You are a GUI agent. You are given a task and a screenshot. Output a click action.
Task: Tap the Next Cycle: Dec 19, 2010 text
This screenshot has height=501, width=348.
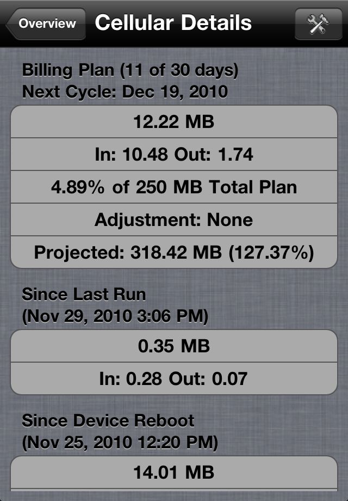[x=125, y=91]
